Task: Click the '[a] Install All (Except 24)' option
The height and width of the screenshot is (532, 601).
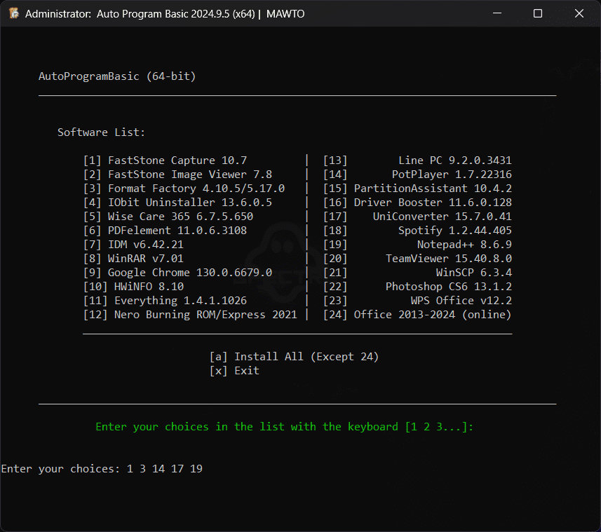Action: pos(295,357)
